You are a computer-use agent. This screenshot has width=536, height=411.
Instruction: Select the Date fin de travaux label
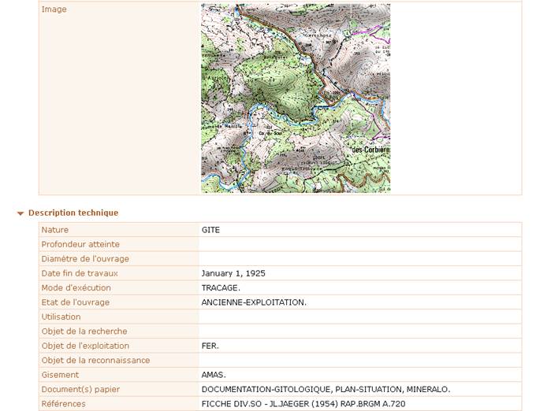[80, 273]
